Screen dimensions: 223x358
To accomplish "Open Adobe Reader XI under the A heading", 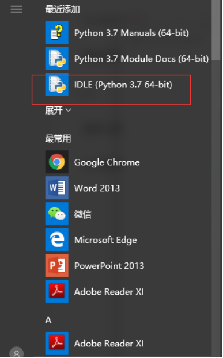I will tap(95, 343).
